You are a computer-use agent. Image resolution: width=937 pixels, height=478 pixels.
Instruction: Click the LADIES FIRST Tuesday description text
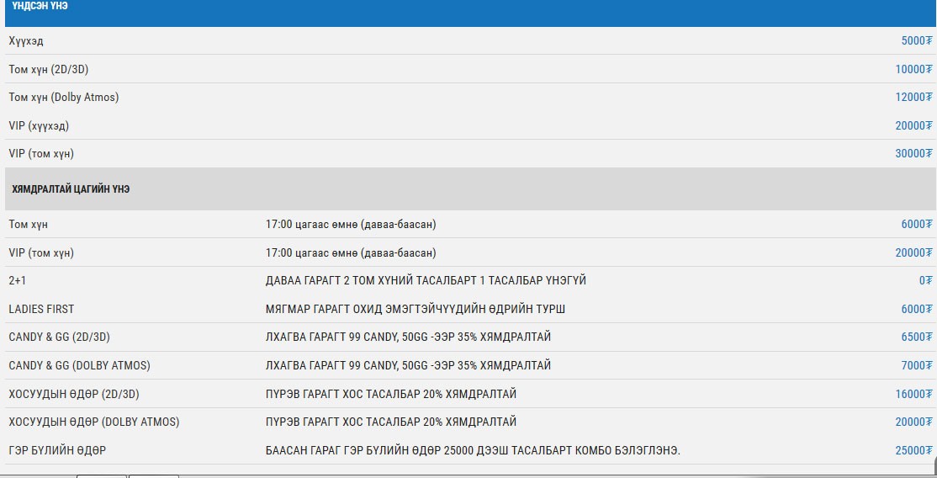(416, 310)
